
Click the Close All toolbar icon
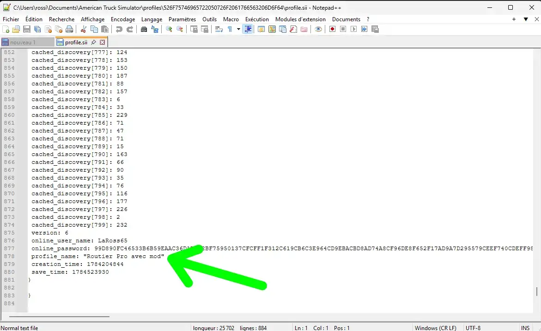coord(59,29)
